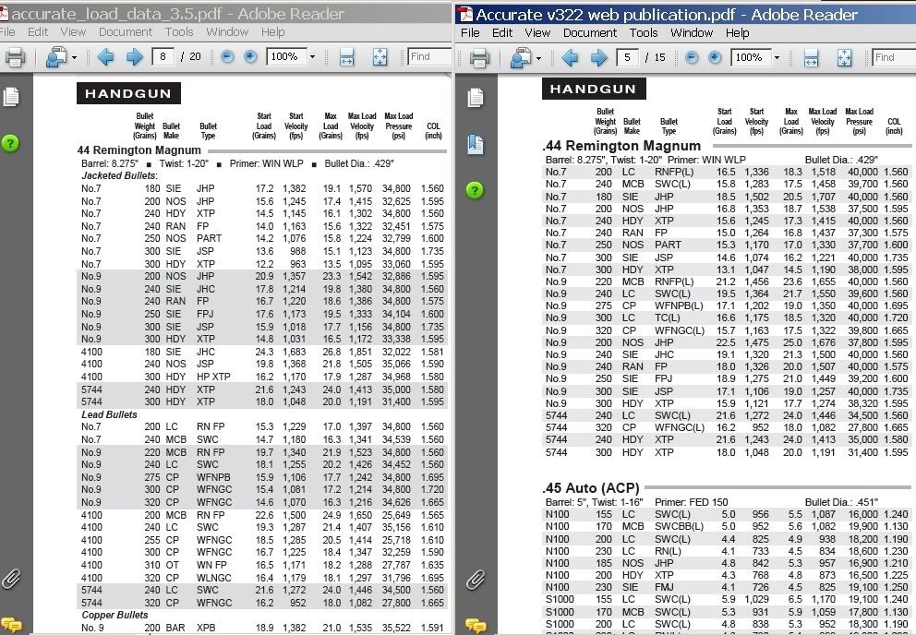Click green help icon in right sidebar
The width and height of the screenshot is (916, 635).
pyautogui.click(x=475, y=190)
